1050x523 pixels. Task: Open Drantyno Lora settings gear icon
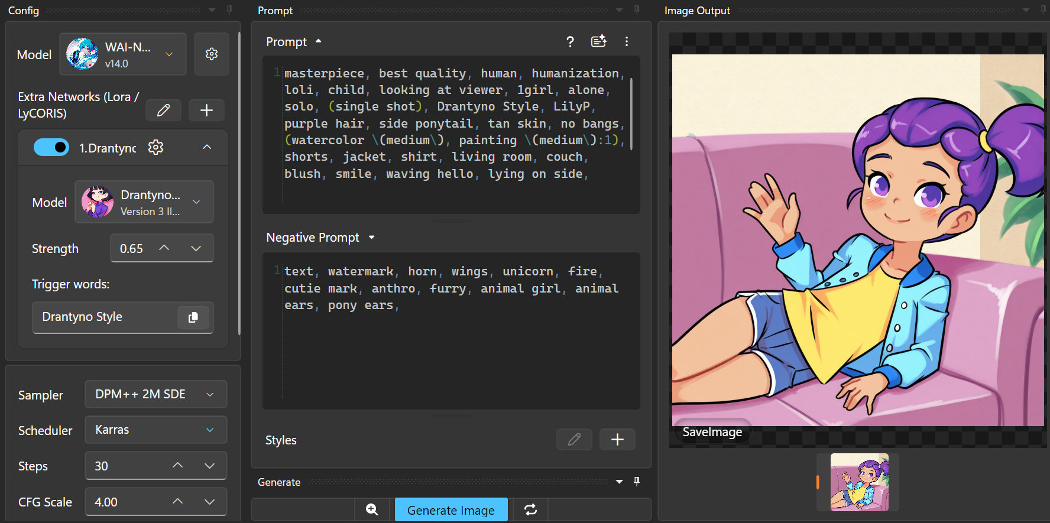155,147
